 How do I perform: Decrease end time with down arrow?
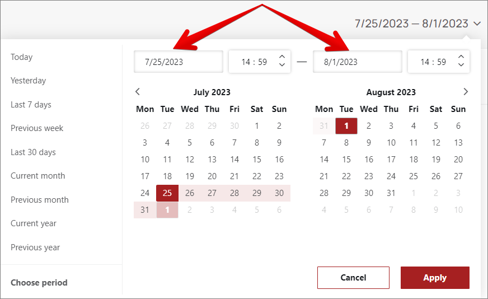[x=461, y=66]
